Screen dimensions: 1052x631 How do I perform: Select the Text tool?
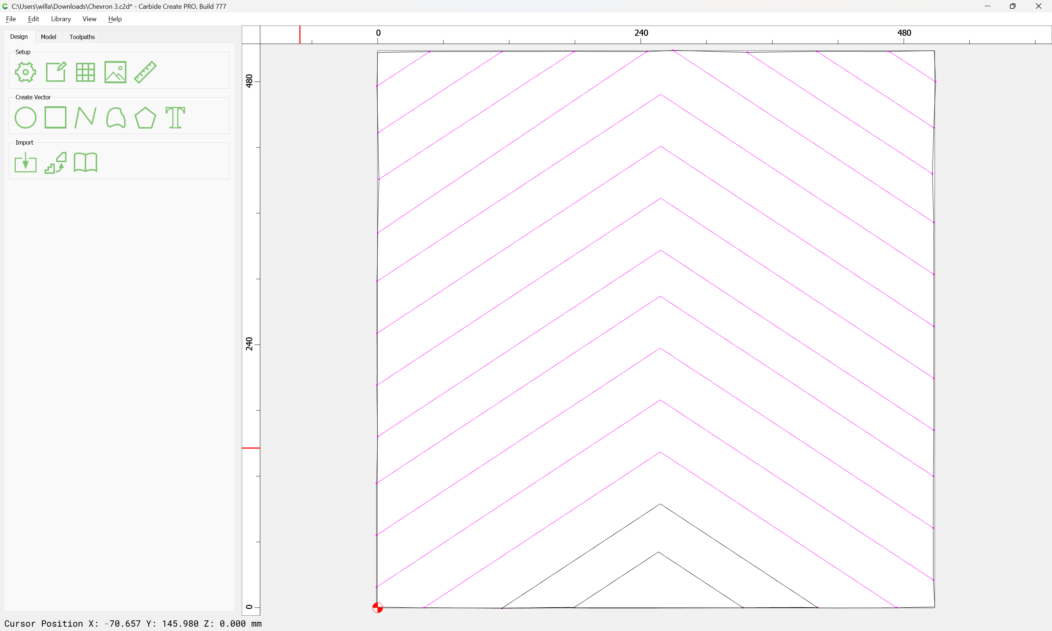coord(175,118)
